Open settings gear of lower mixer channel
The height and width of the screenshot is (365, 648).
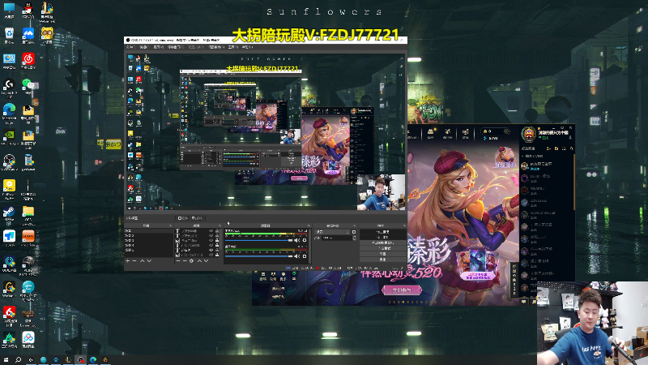(x=305, y=256)
